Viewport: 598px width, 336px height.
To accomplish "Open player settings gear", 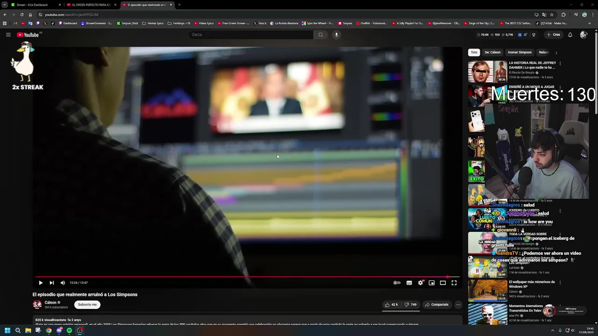I will coord(420,283).
